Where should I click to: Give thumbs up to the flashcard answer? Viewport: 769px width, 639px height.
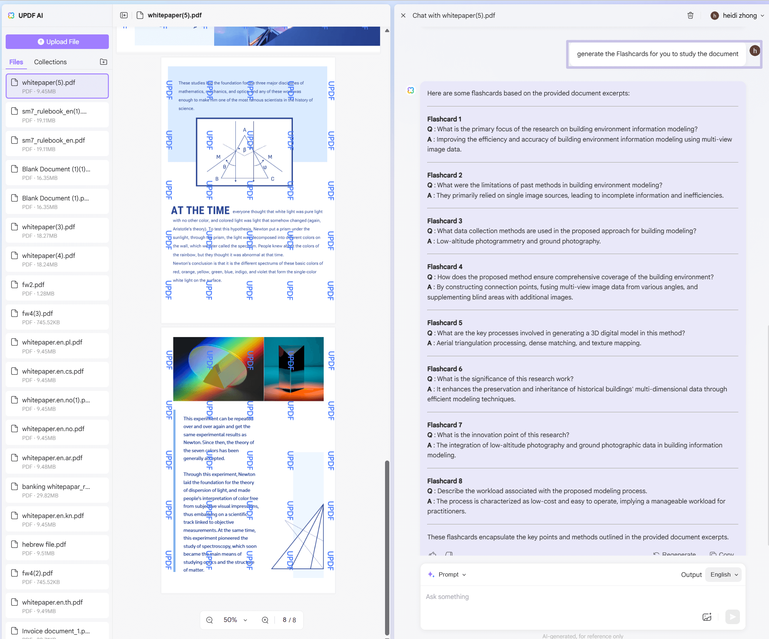tap(433, 554)
